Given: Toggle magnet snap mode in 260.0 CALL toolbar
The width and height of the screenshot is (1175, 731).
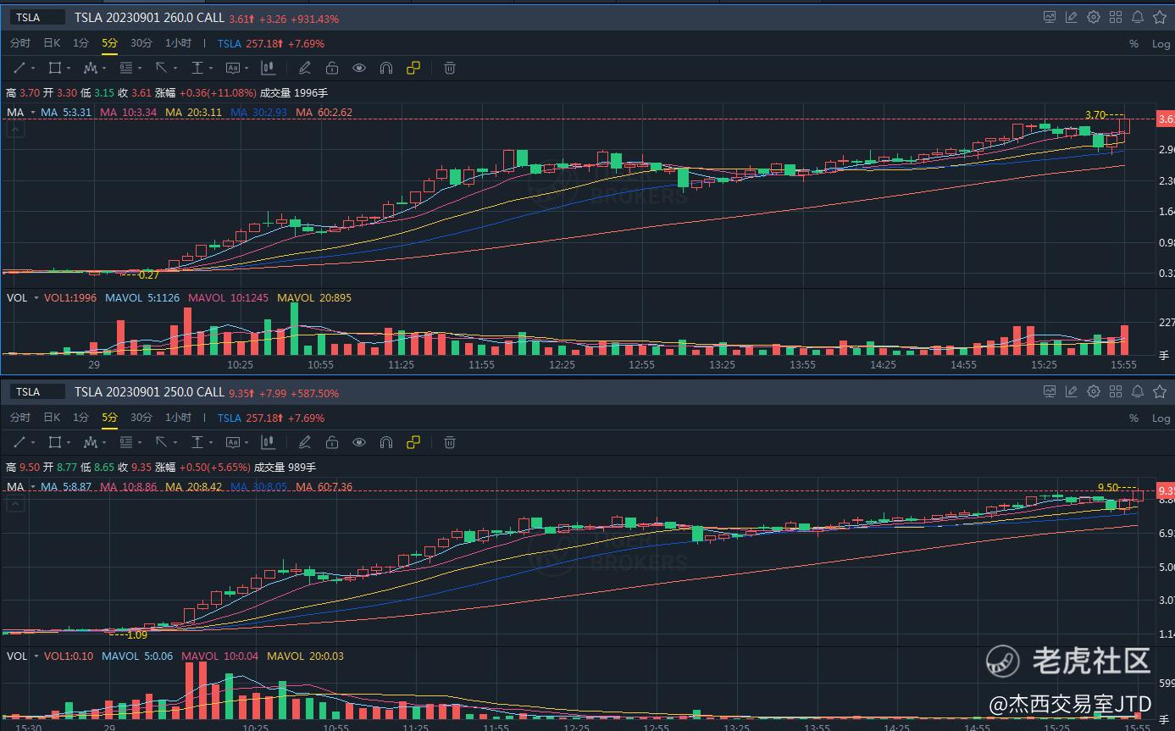Looking at the screenshot, I should pos(386,68).
